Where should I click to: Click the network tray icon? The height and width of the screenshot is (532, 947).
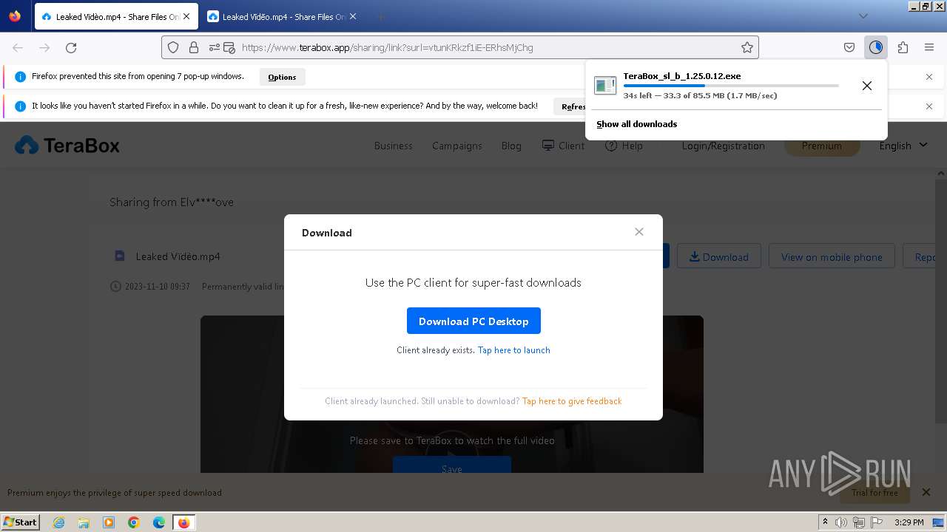click(858, 522)
